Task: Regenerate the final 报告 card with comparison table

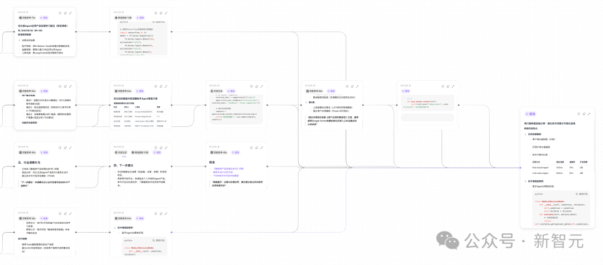Action: [578, 114]
